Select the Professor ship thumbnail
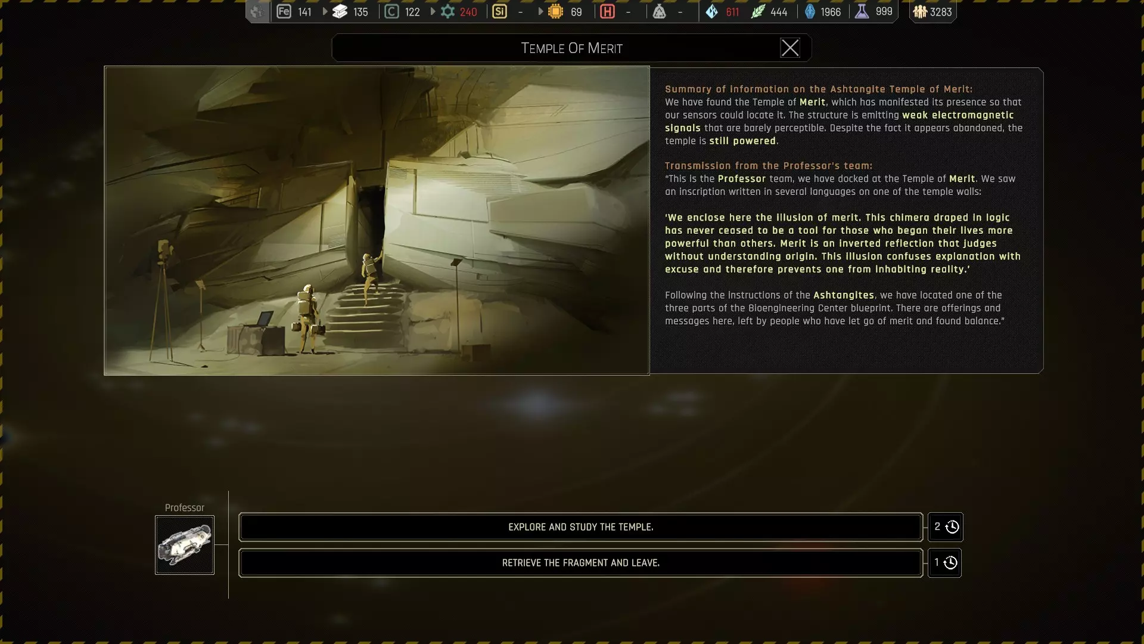The image size is (1144, 644). pyautogui.click(x=185, y=545)
